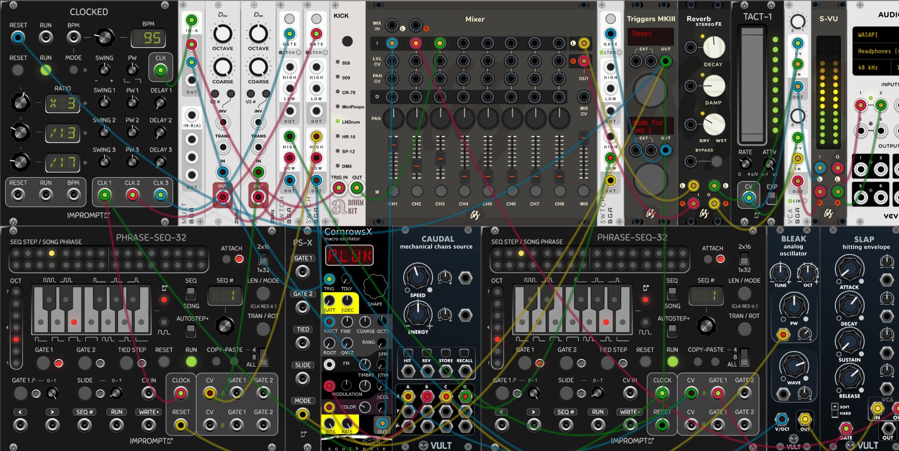Image resolution: width=899 pixels, height=451 pixels.
Task: Click the BPM knob on the Clocked module
Action: click(x=105, y=37)
